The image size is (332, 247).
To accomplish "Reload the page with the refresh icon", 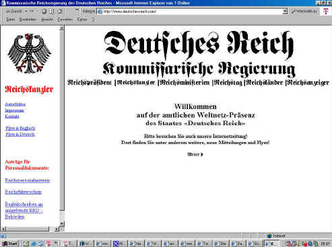I will [52, 11].
